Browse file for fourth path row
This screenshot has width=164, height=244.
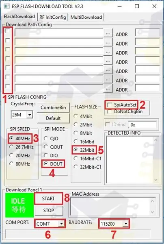(x=108, y=61)
